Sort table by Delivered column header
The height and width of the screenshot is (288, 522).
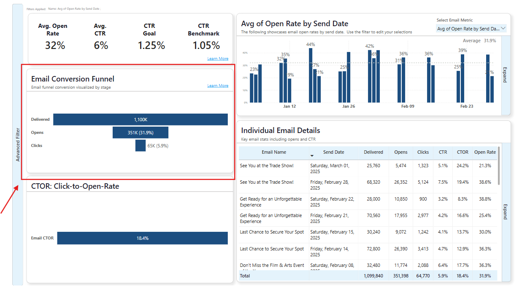tap(373, 152)
